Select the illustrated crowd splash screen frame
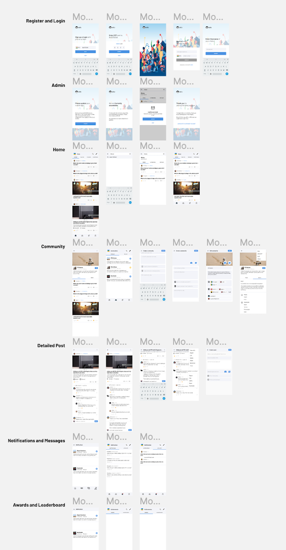Screen dimensions: 286x550 pyautogui.click(x=153, y=50)
